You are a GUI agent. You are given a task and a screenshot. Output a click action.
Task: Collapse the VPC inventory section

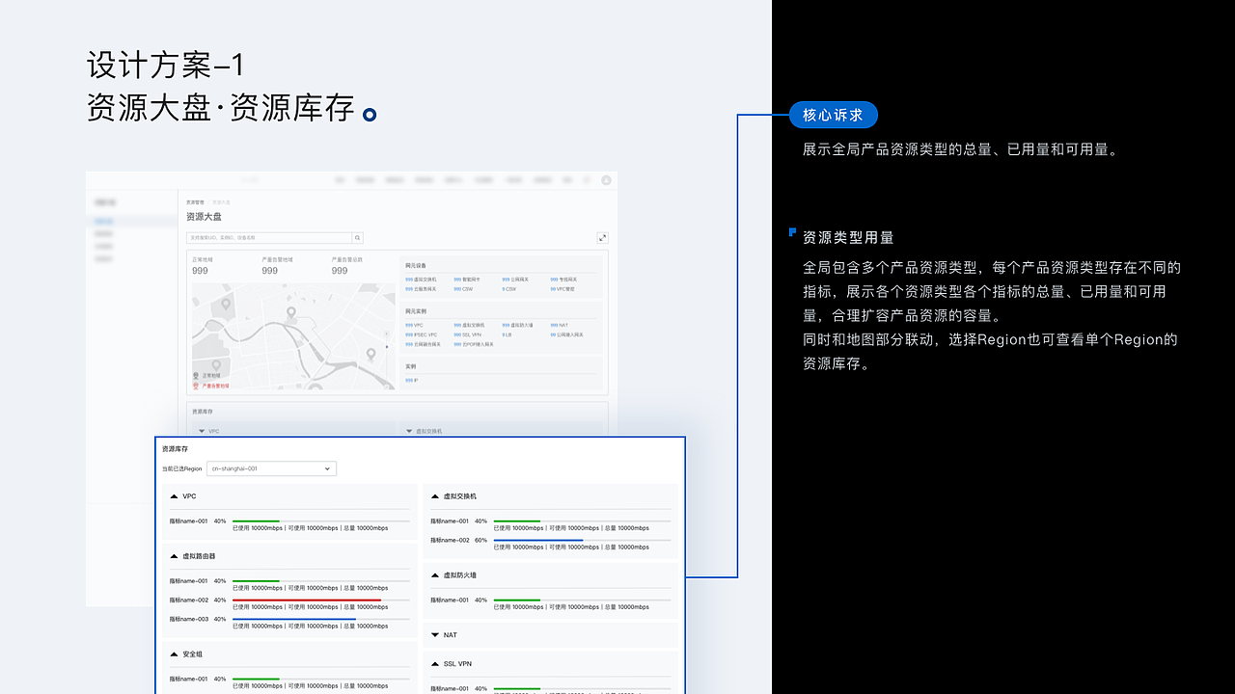pyautogui.click(x=174, y=495)
